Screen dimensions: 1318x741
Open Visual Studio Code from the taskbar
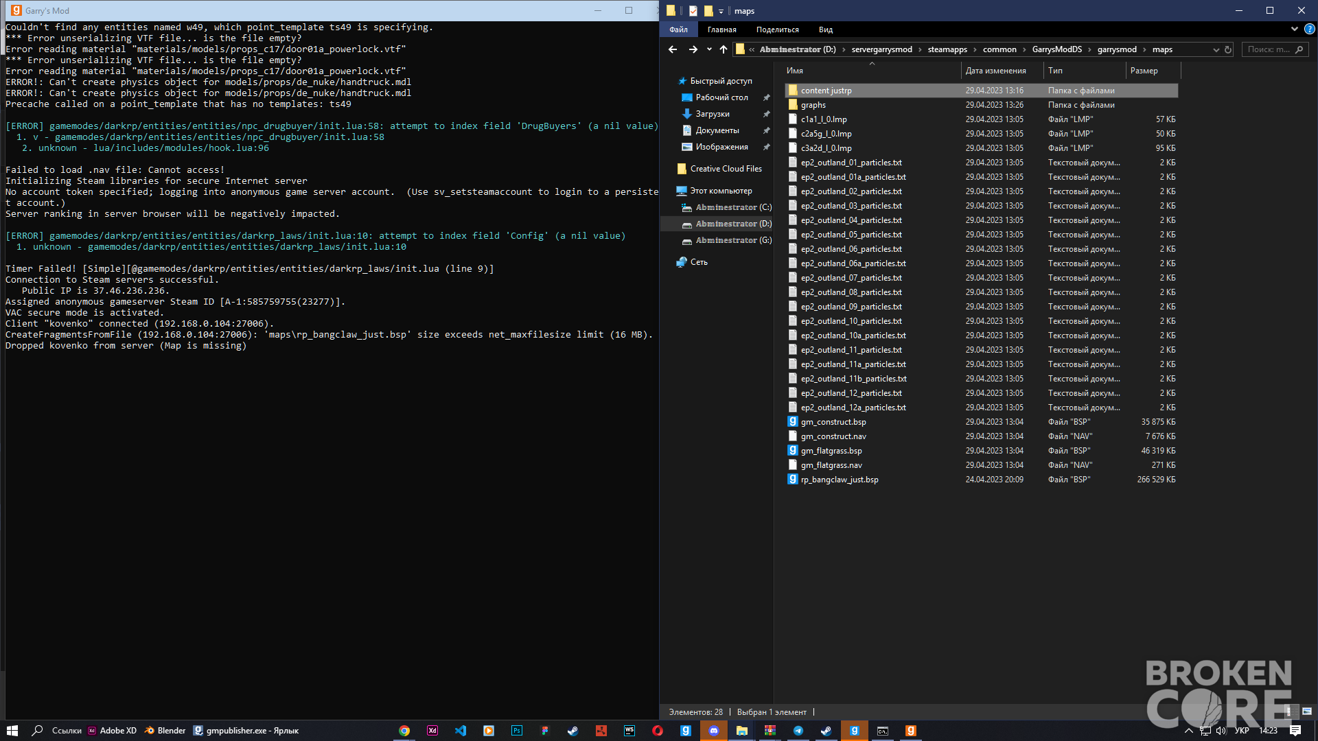tap(461, 731)
